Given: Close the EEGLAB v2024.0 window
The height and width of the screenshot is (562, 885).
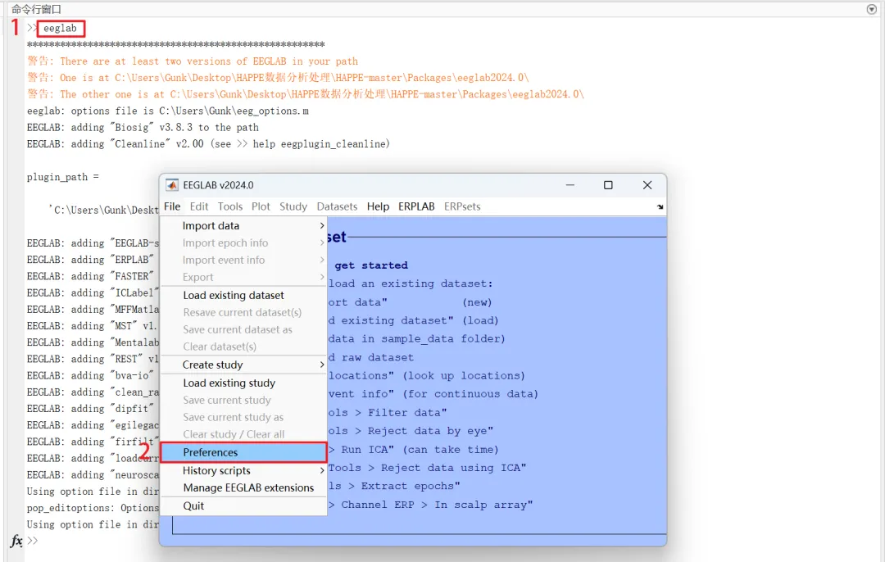Looking at the screenshot, I should [x=647, y=185].
